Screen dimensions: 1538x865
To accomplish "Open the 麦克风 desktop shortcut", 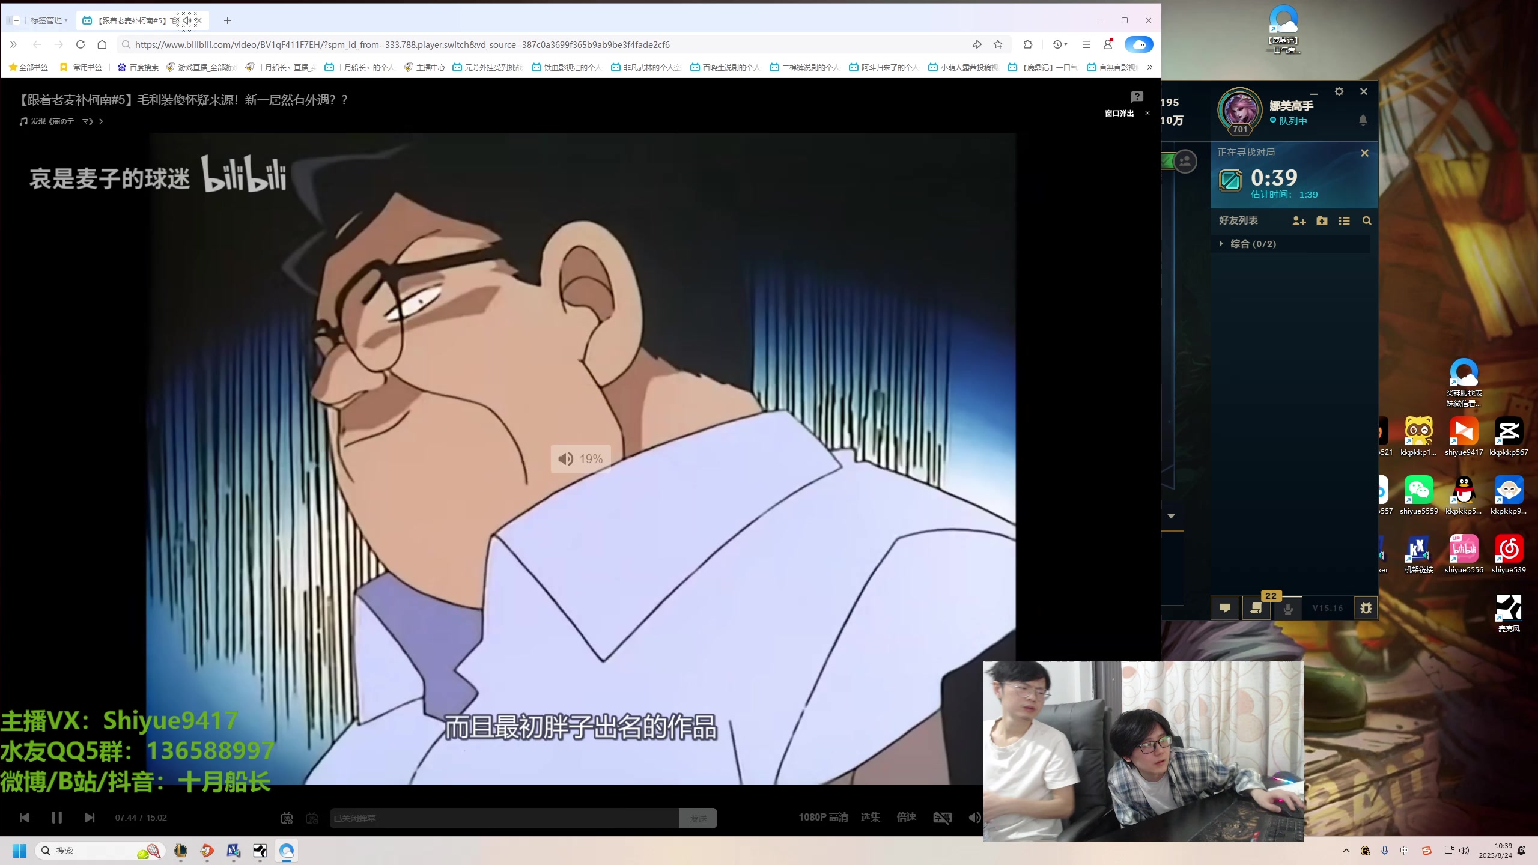I will [x=1509, y=613].
